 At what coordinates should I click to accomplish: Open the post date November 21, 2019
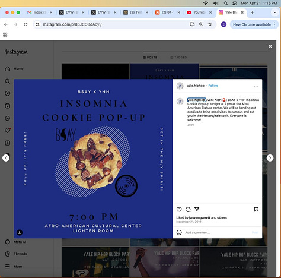(189, 222)
